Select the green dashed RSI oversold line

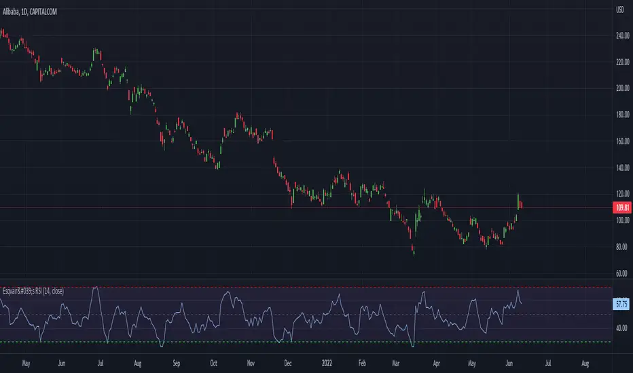click(x=305, y=342)
